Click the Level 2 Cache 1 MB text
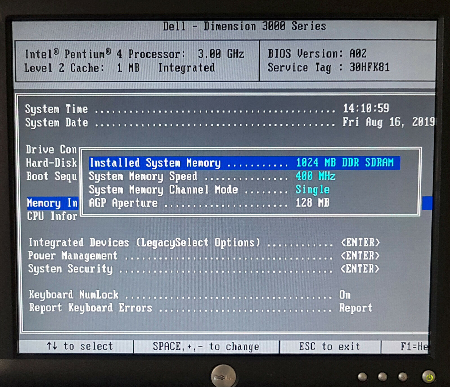Screen dimensions: 450x387 82,68
